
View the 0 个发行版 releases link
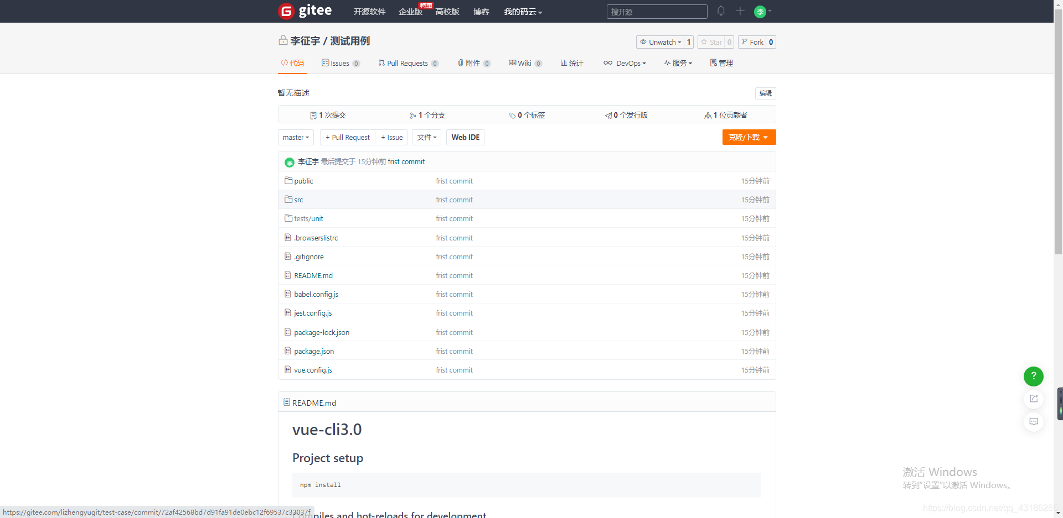[626, 115]
